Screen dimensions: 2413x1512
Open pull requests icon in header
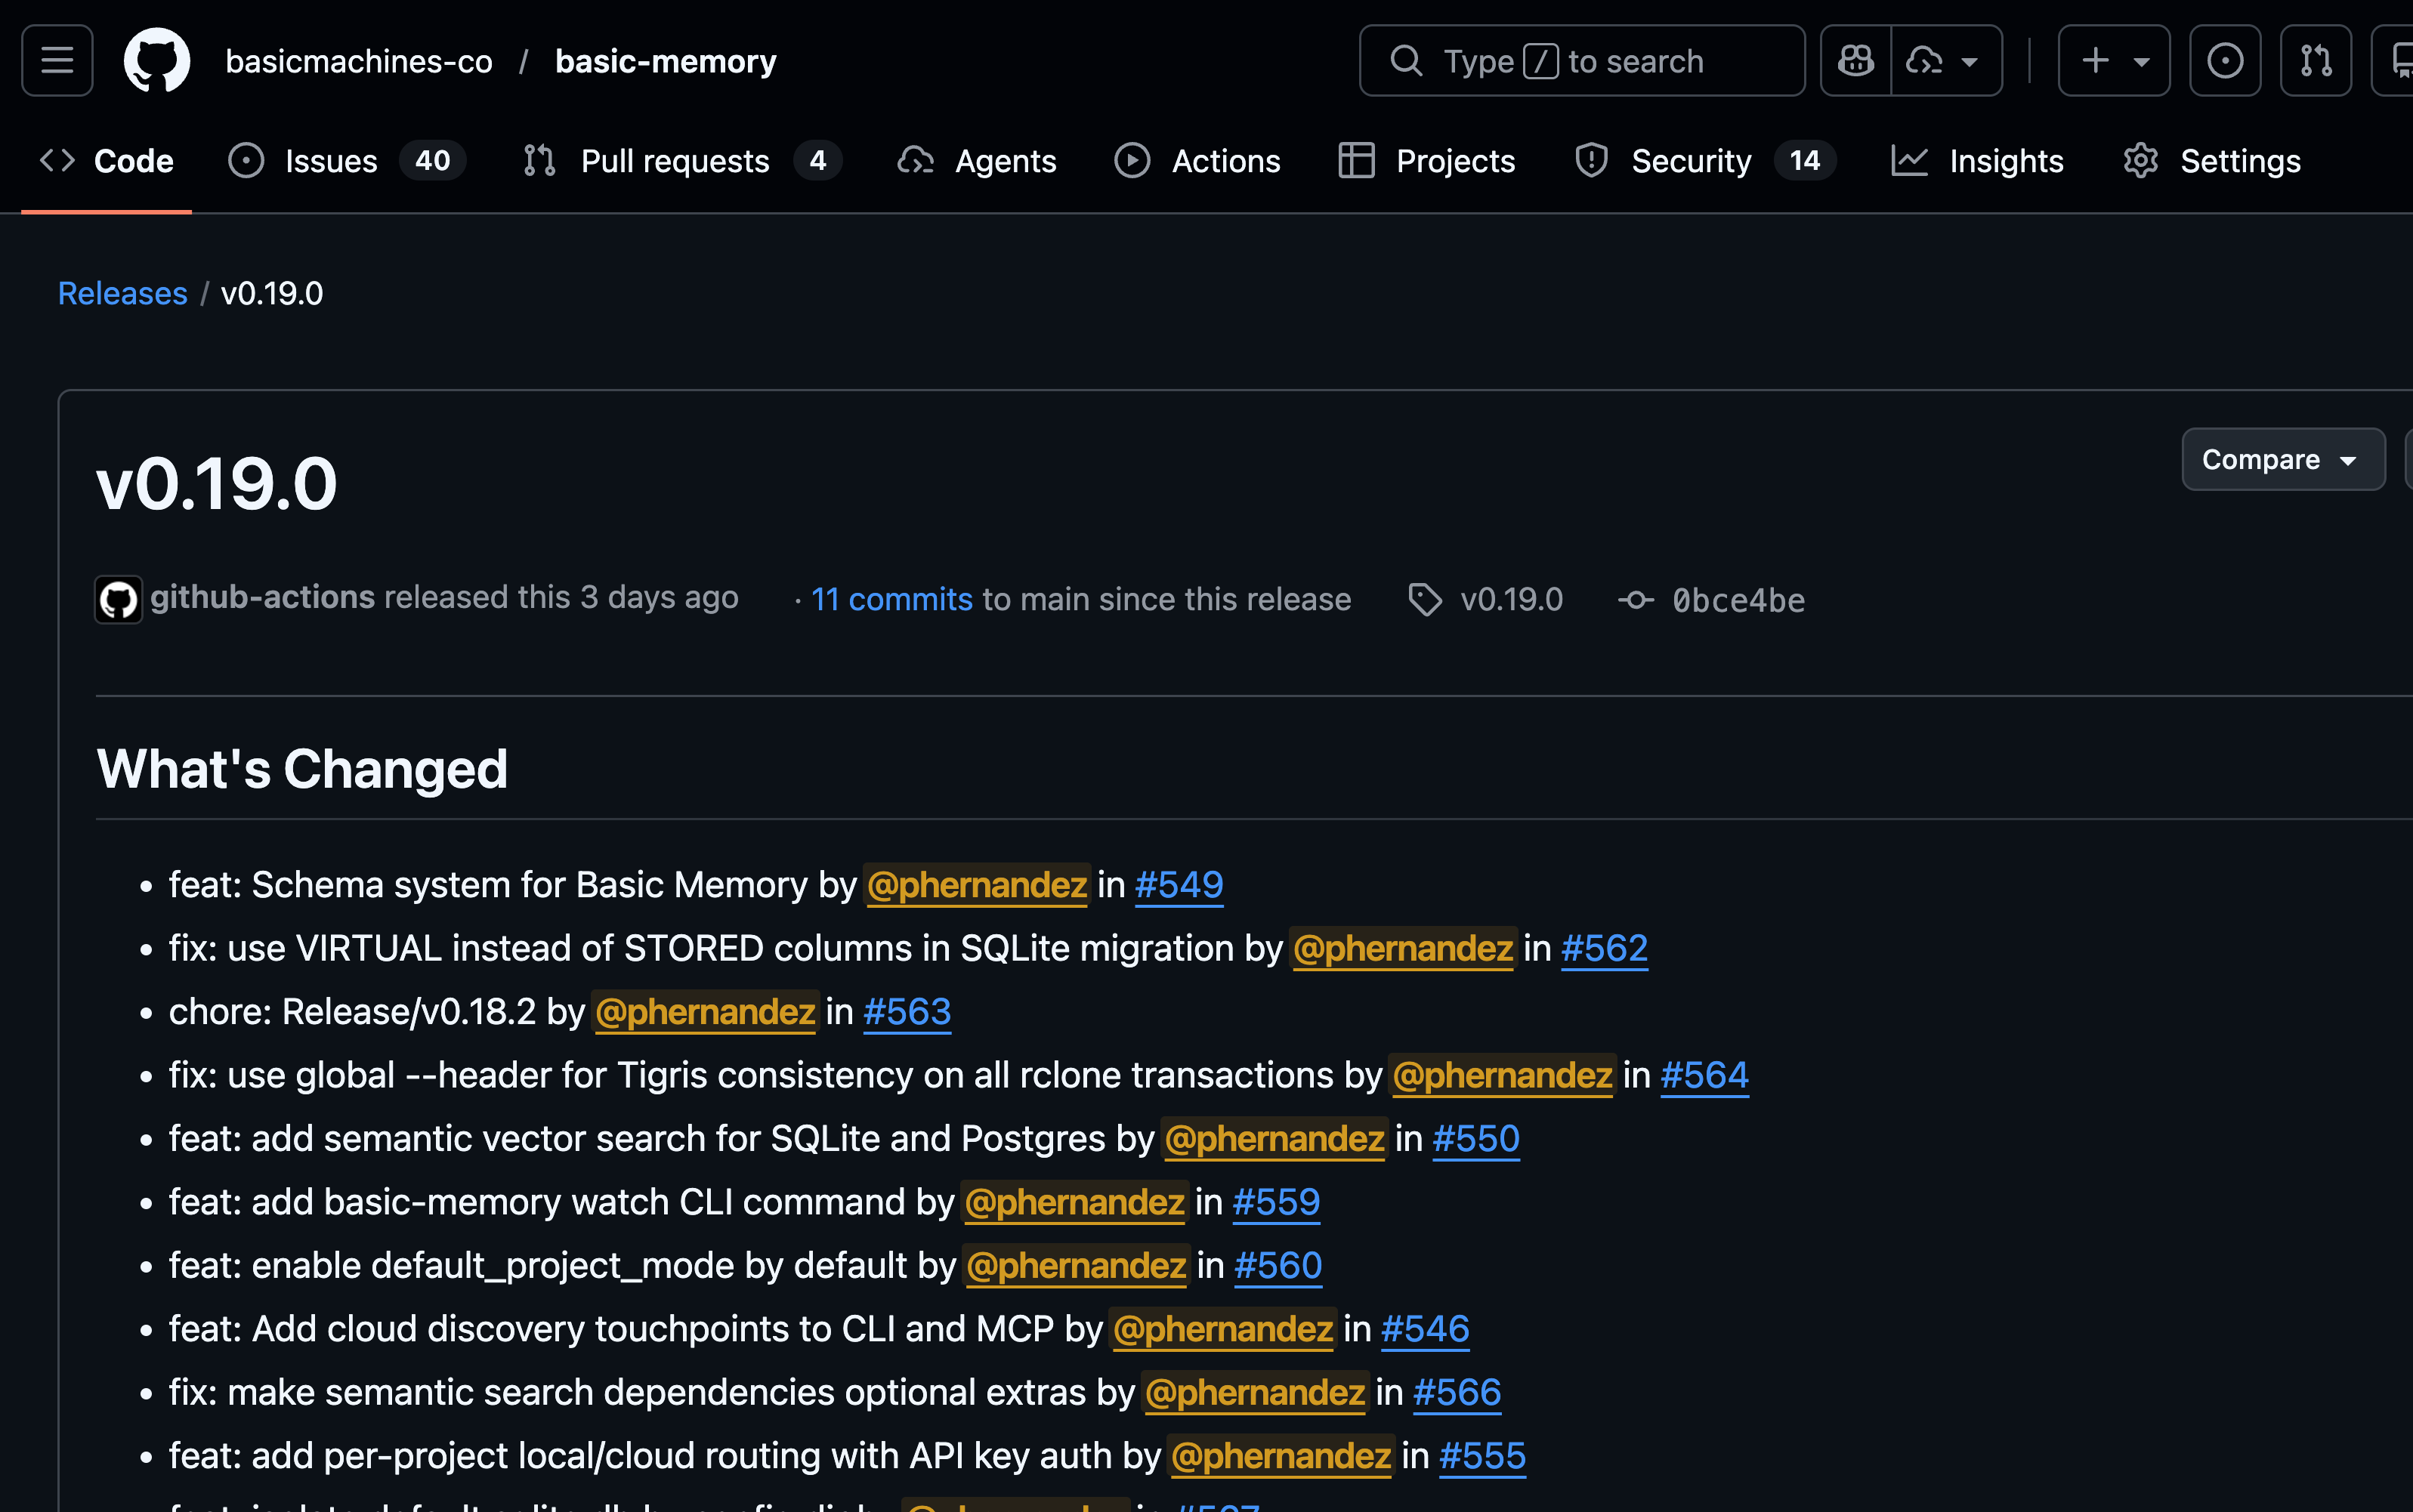(2316, 61)
